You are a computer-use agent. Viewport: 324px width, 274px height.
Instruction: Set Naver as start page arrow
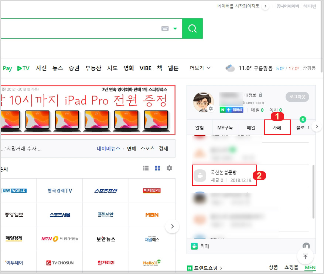(x=265, y=6)
